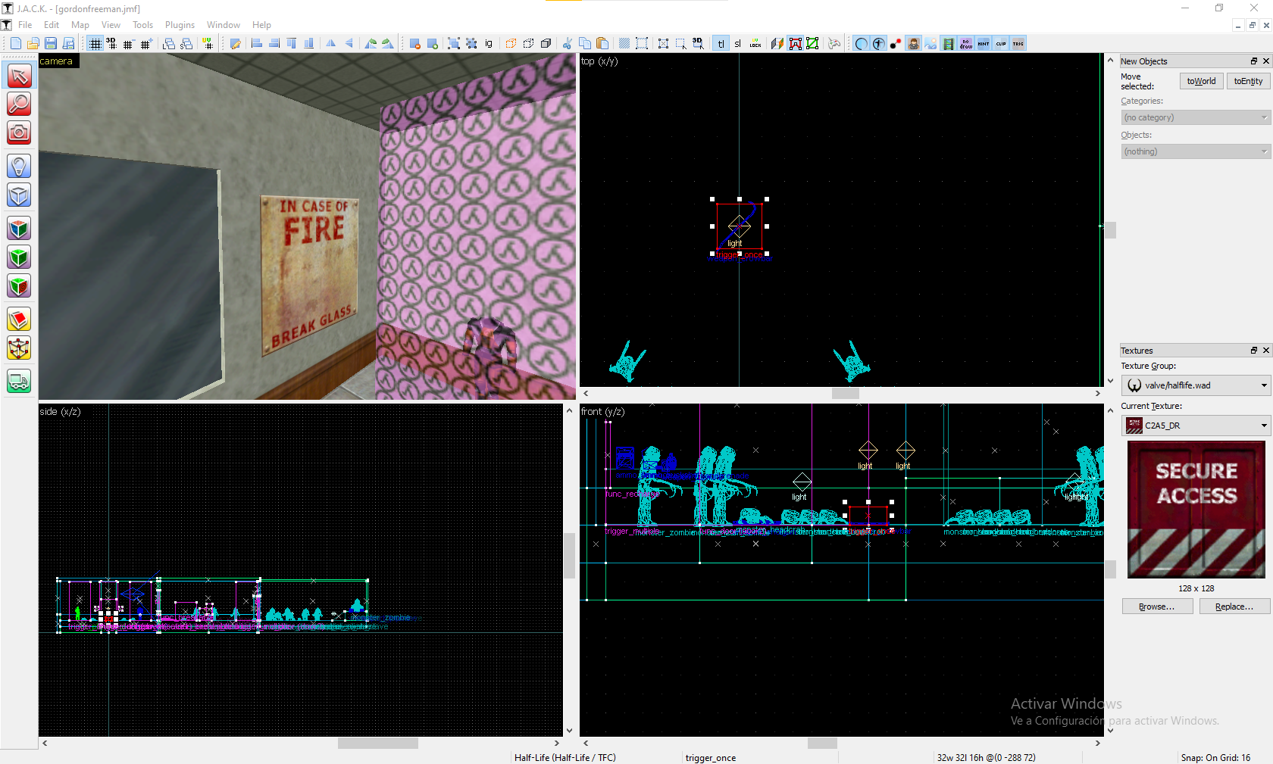Open the Categories dropdown
This screenshot has height=764, width=1273.
[x=1195, y=117]
